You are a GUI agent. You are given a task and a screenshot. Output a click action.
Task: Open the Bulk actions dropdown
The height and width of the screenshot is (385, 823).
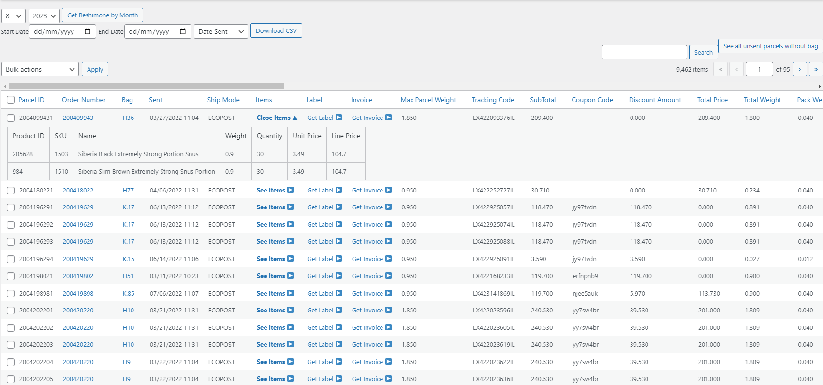click(40, 69)
